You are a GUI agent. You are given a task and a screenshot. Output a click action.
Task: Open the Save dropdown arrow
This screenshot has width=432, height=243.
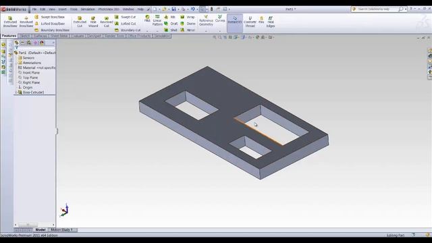178,9
